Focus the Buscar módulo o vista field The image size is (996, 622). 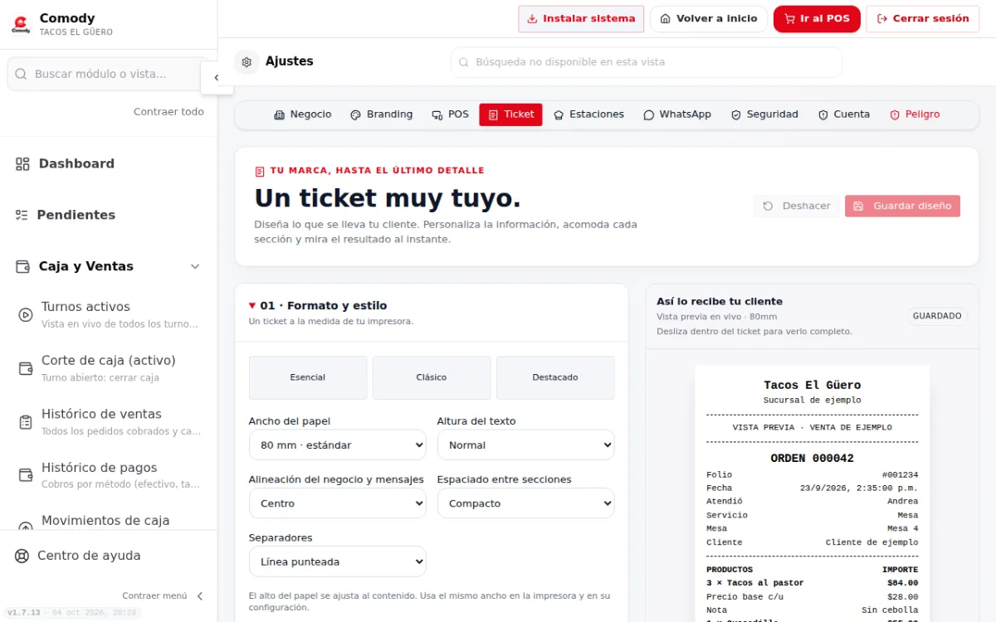point(109,74)
